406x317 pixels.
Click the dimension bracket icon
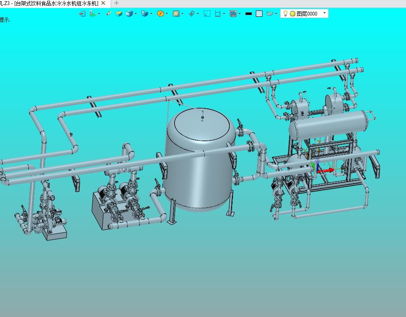click(218, 14)
